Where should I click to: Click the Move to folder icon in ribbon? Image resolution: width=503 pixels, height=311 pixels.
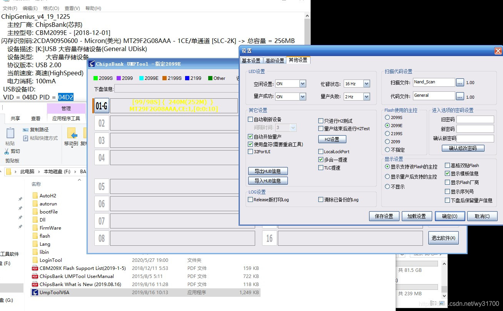(72, 133)
